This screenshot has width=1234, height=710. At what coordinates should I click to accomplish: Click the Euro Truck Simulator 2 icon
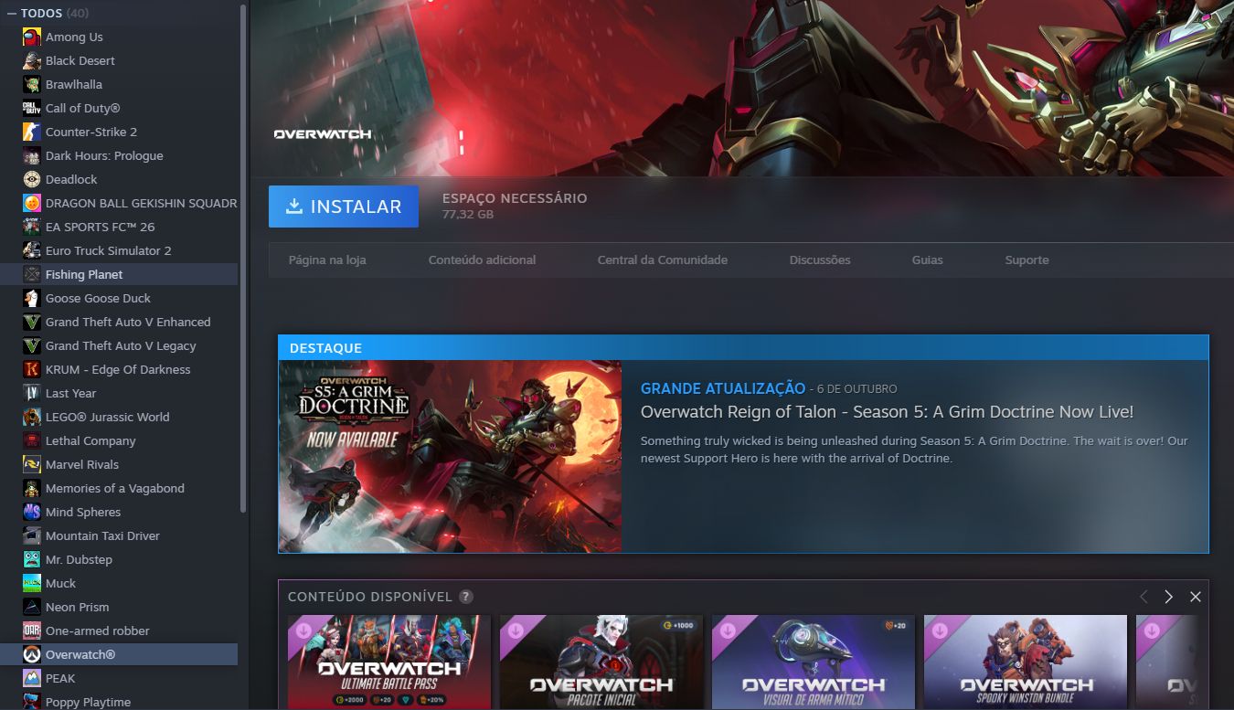32,251
